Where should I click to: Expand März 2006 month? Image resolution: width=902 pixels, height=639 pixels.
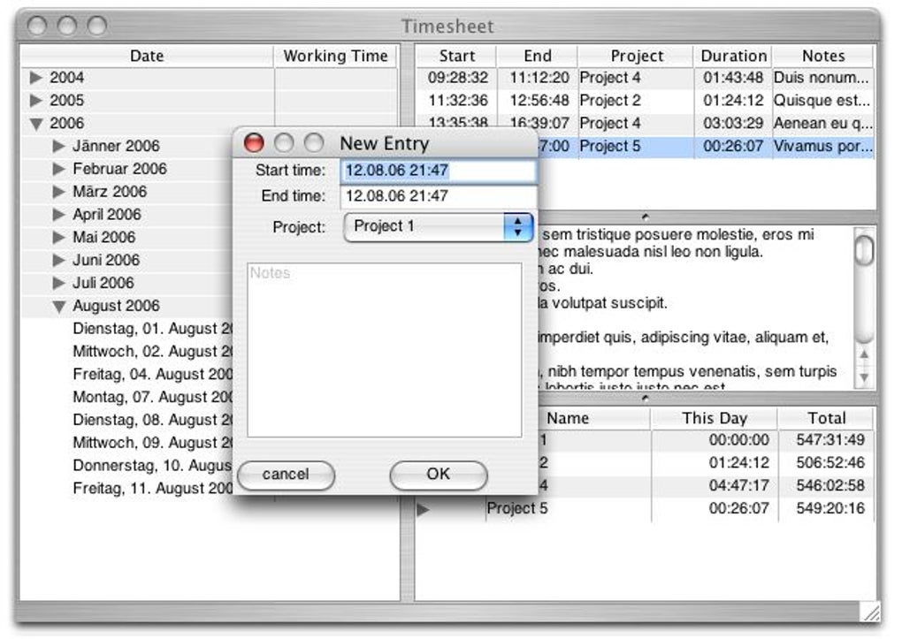[x=58, y=192]
